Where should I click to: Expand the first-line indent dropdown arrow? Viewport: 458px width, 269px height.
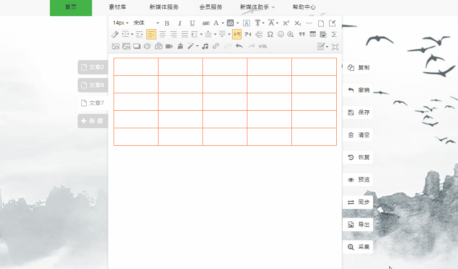click(132, 35)
